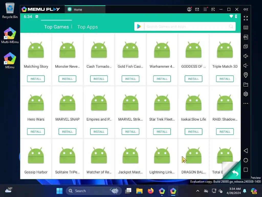This screenshot has height=197, width=262.
Task: Open File Explorer from the taskbar
Action: [139, 191]
